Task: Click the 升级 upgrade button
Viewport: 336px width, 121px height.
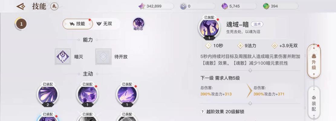Action: [314, 61]
